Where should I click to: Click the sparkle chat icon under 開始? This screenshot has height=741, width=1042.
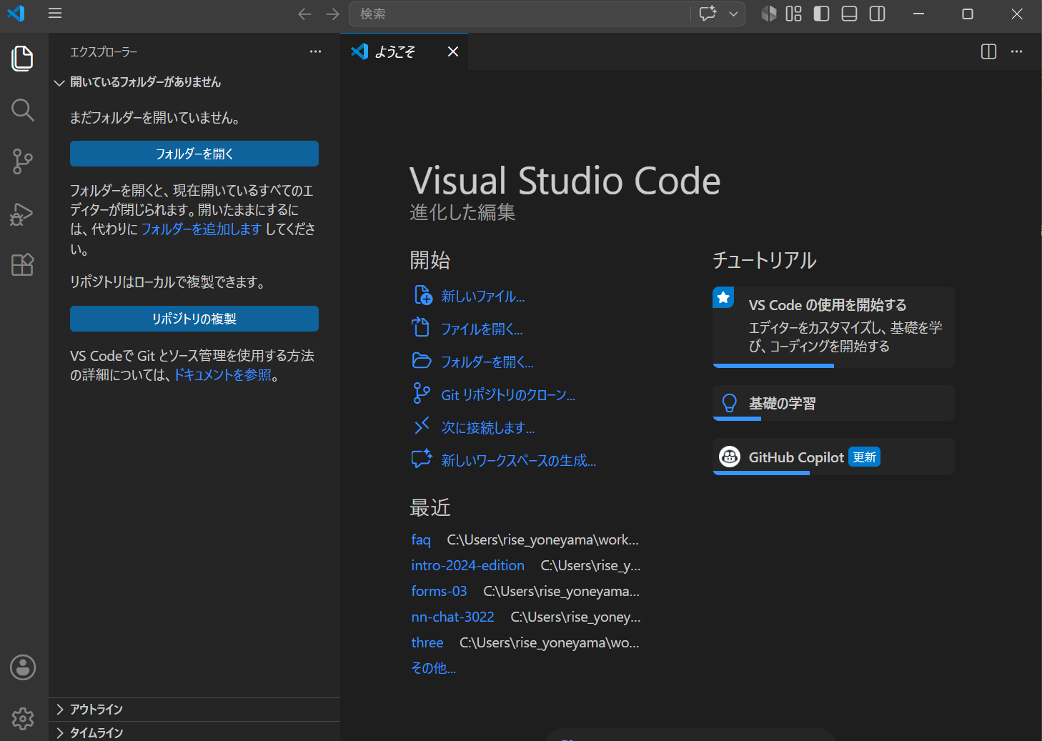click(x=422, y=458)
